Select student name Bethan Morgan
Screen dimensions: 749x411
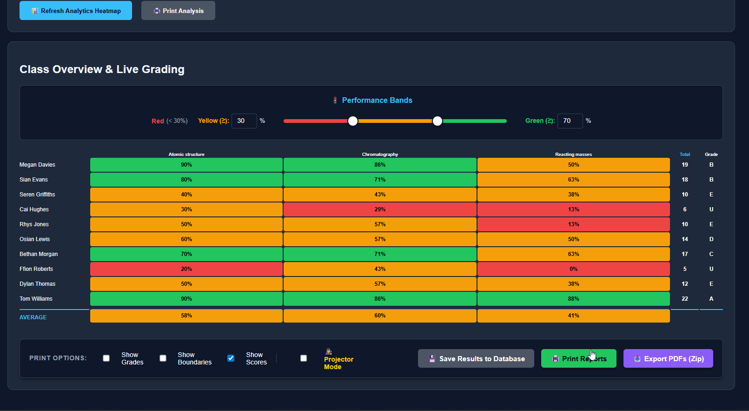(39, 254)
